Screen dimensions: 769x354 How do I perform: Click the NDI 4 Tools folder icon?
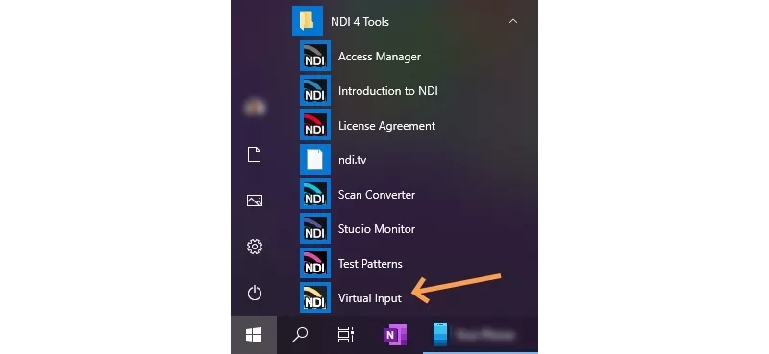308,21
